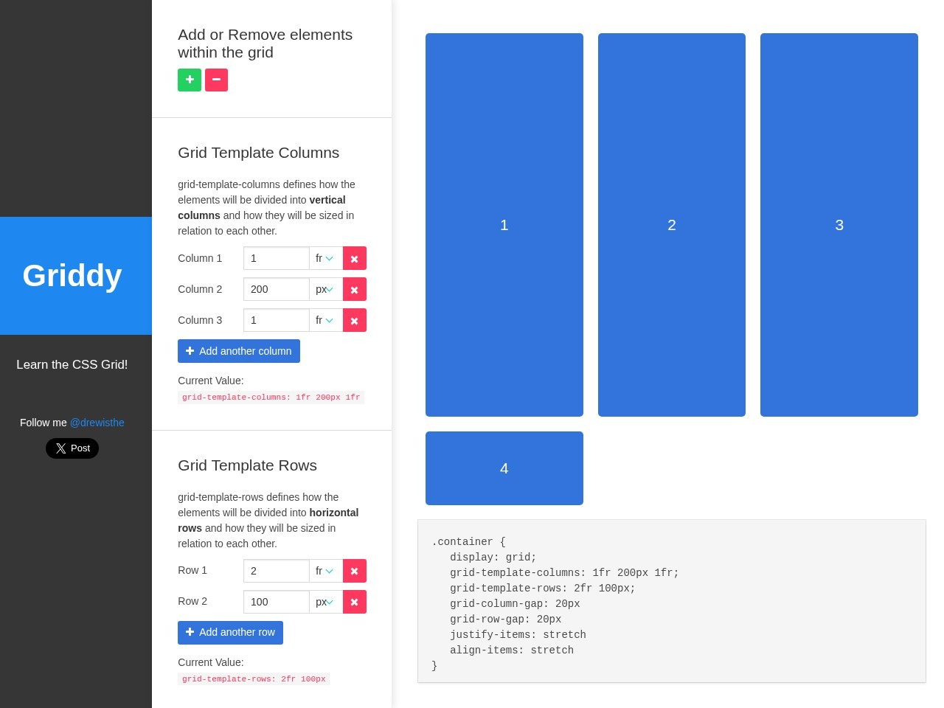Click the red minus remove element button
Screen dimensions: 944x708
216,80
